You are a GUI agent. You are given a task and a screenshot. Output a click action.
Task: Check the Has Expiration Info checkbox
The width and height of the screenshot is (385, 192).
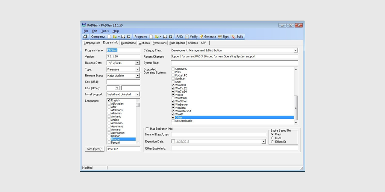pyautogui.click(x=147, y=129)
